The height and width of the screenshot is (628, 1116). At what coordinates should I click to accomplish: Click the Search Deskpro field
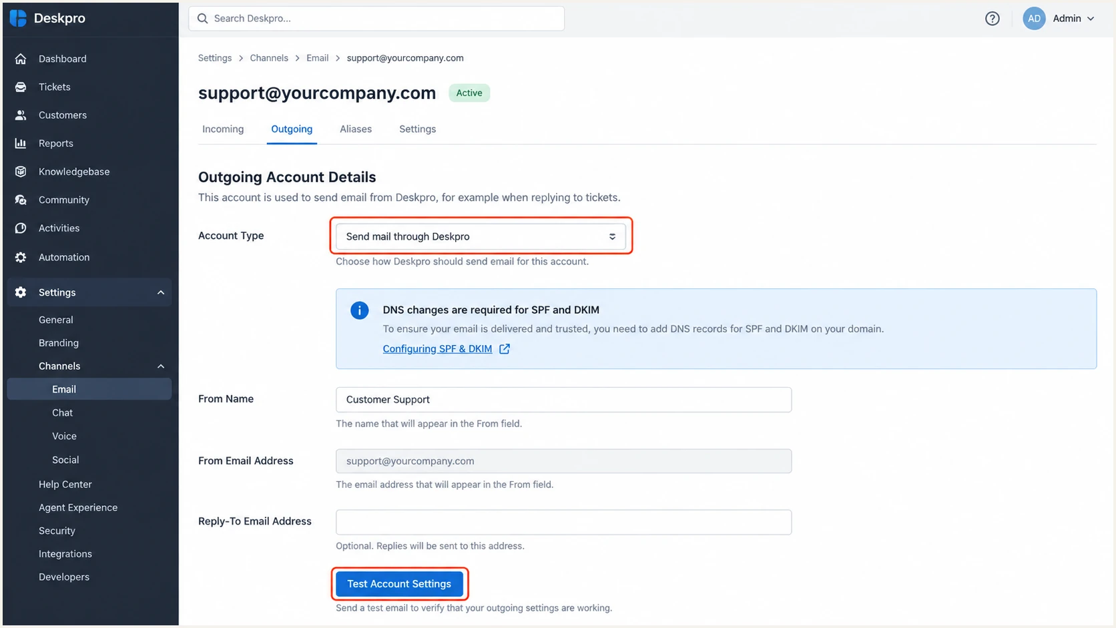point(376,19)
